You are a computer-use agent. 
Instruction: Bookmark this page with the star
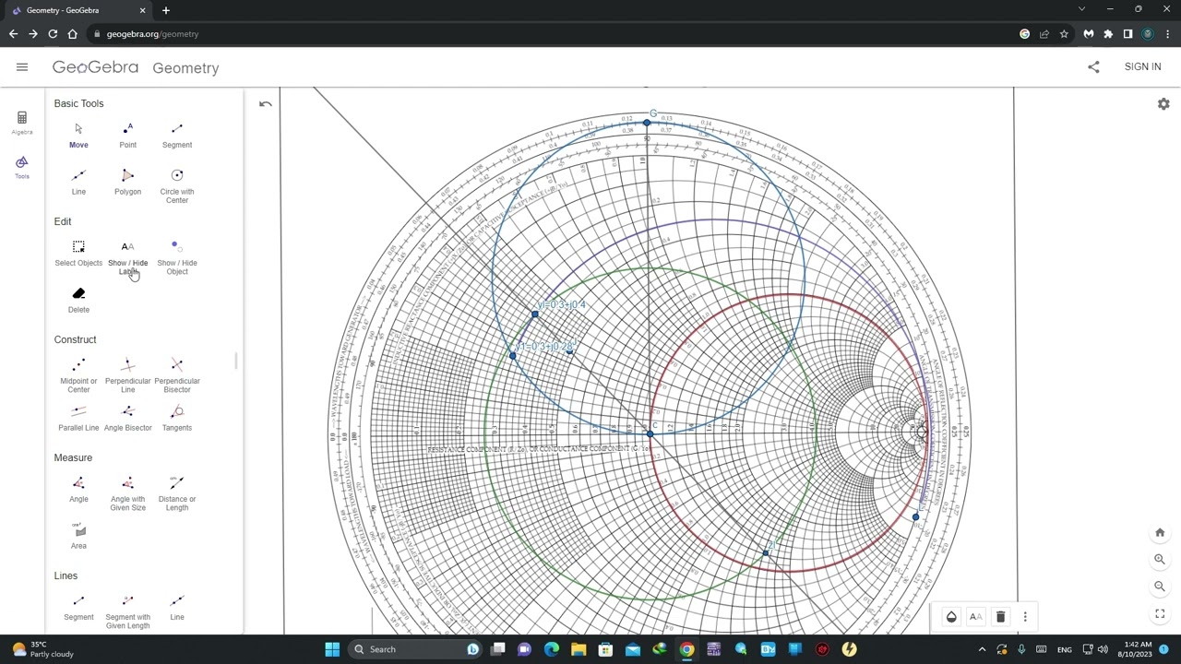pos(1064,34)
